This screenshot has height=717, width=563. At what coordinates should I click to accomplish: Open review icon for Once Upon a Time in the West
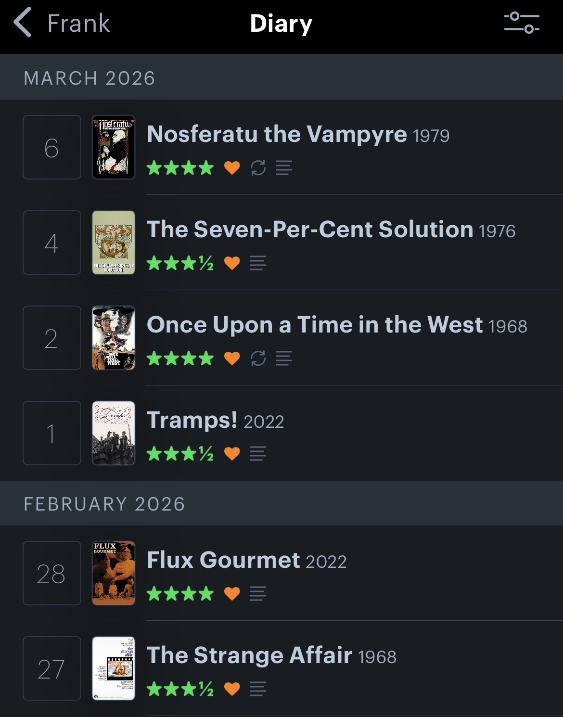[284, 358]
